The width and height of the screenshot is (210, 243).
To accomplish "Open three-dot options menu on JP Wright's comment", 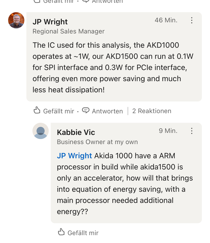I will coord(192,20).
